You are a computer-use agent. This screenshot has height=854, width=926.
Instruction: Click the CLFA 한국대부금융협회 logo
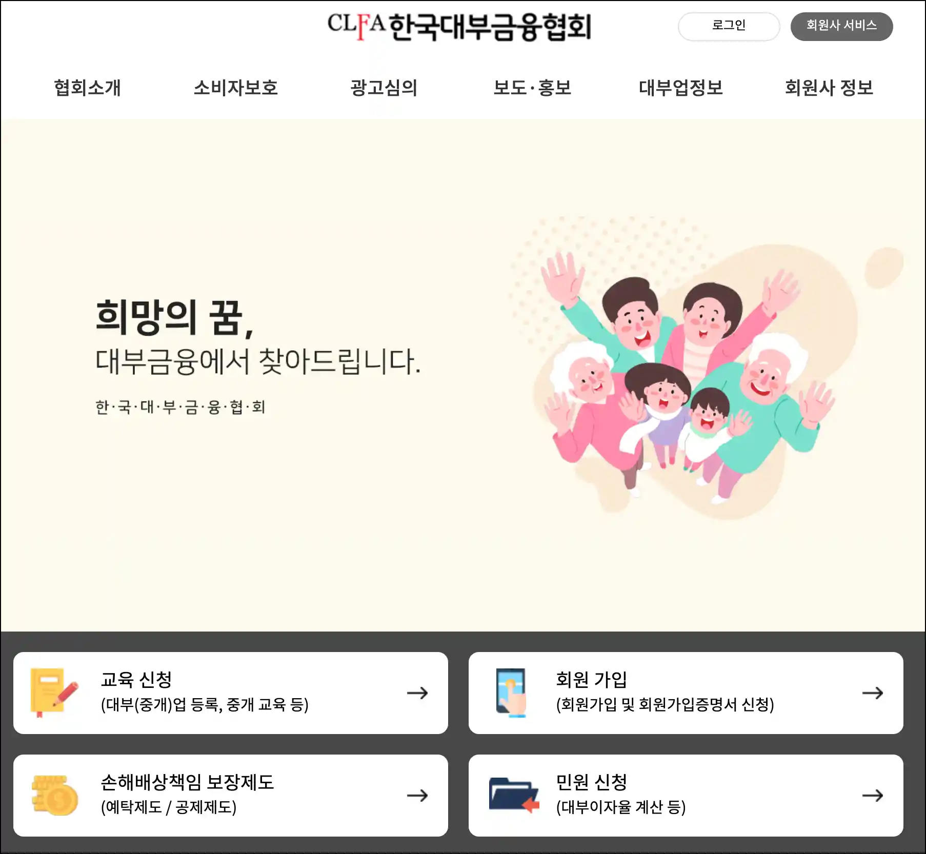point(459,27)
